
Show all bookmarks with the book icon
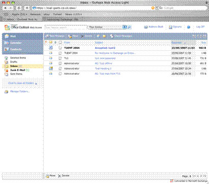6,14
